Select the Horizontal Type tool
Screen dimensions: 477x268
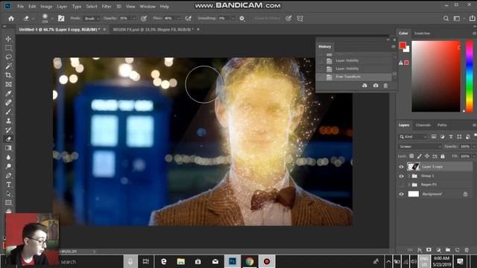[x=8, y=185]
